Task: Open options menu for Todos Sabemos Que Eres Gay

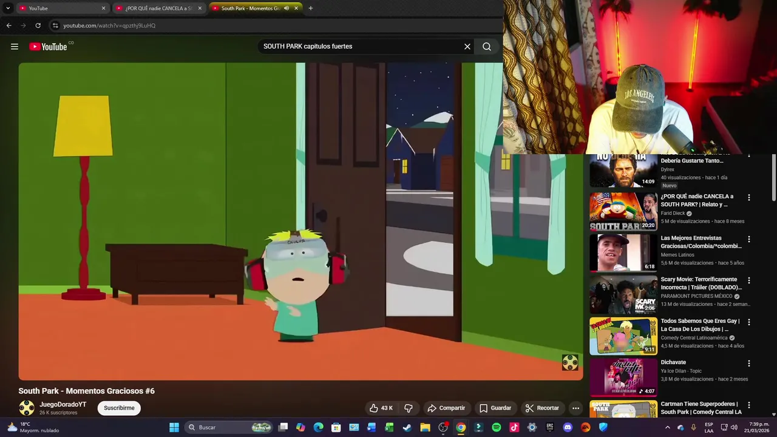Action: pos(749,322)
